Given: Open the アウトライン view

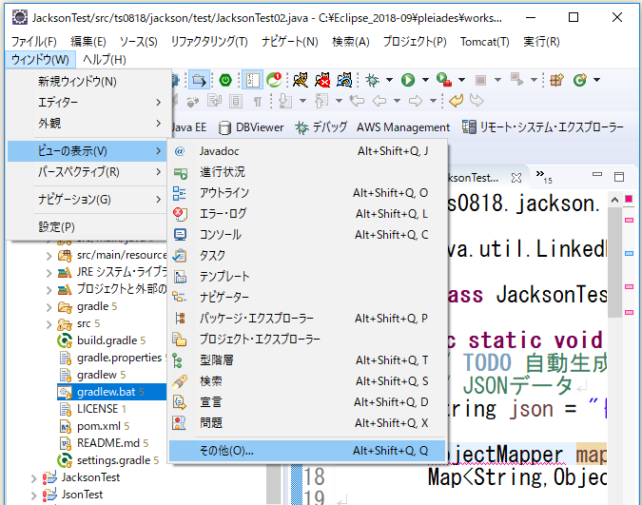Looking at the screenshot, I should [x=307, y=193].
